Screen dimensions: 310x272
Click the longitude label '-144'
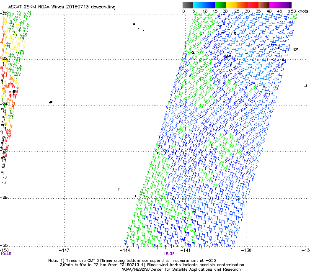(x=125, y=250)
